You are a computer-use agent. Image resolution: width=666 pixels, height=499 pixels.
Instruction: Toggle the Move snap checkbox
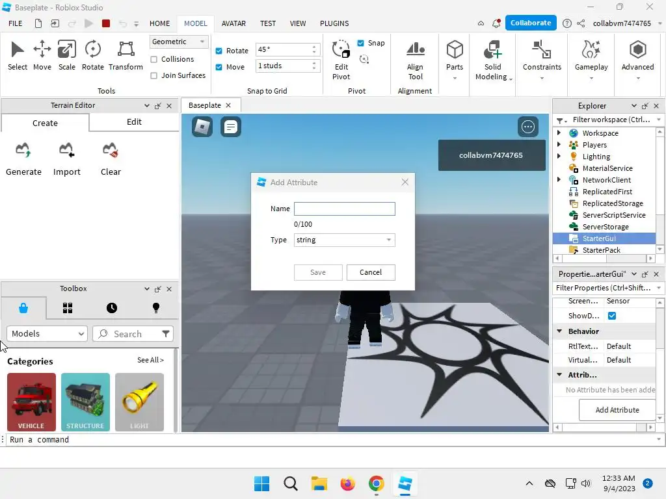point(219,67)
